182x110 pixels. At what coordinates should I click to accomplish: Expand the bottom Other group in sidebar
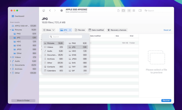10,73
